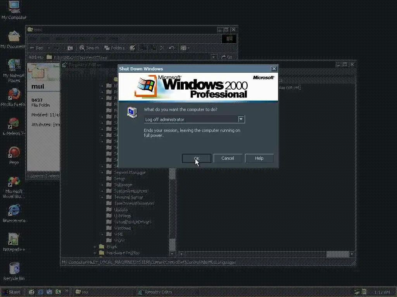397x297 pixels.
Task: Expand StillImage key in Registry Editor
Action: pos(102,185)
